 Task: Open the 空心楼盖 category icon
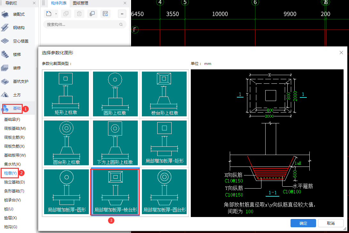pos(5,41)
